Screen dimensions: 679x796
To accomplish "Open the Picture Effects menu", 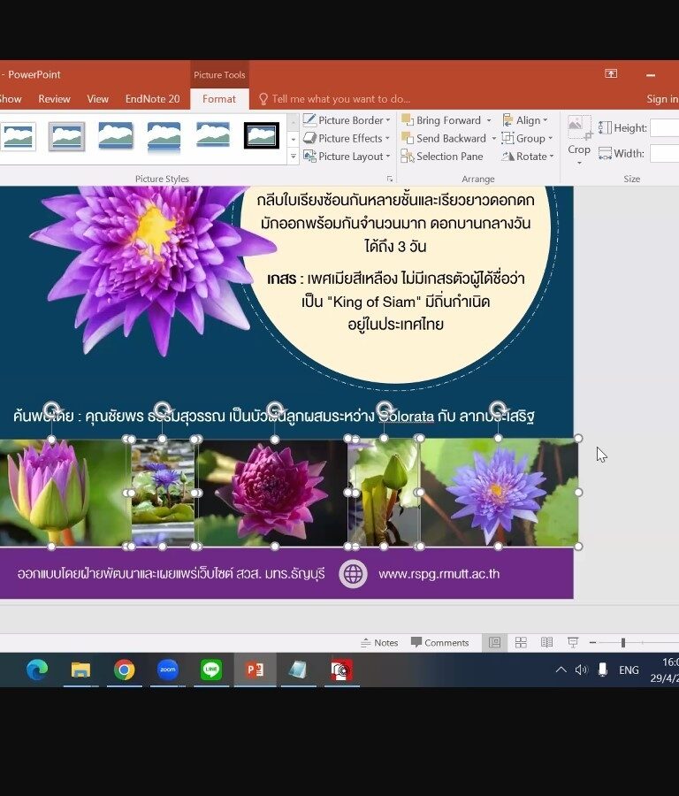I will (347, 138).
